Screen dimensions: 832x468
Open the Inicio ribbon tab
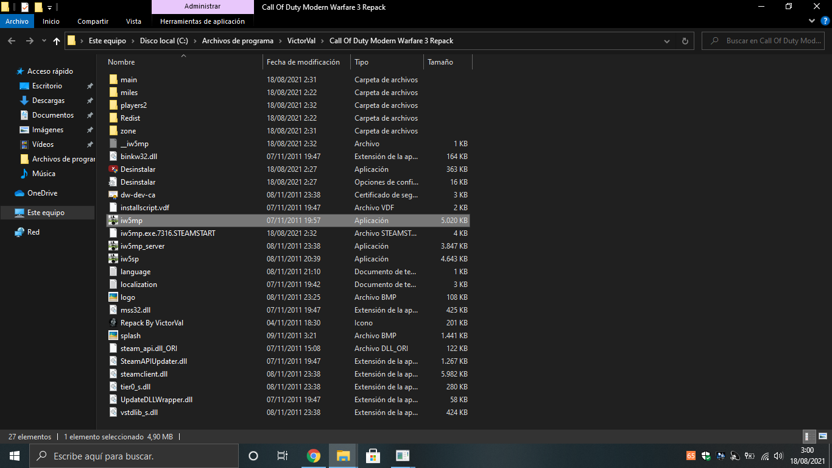click(51, 21)
